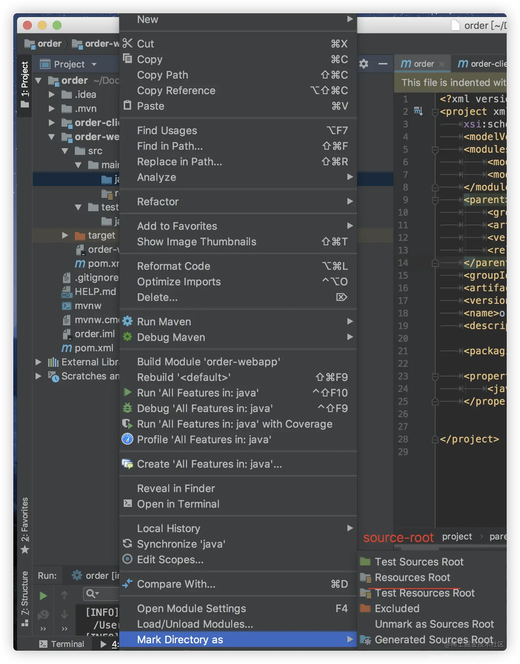Choose Find Usages from context menu
This screenshot has height=664, width=520.
238,130
